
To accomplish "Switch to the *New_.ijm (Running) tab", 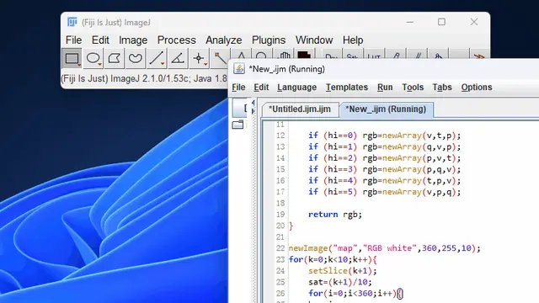I will click(x=386, y=109).
